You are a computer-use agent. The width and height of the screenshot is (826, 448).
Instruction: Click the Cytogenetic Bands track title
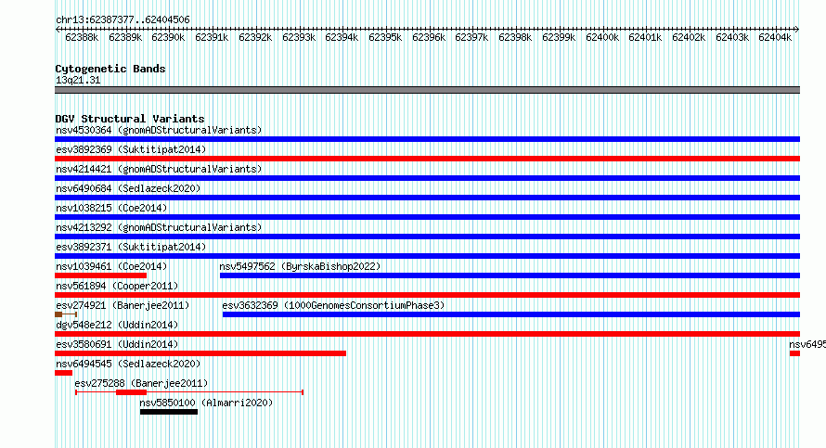pyautogui.click(x=110, y=69)
